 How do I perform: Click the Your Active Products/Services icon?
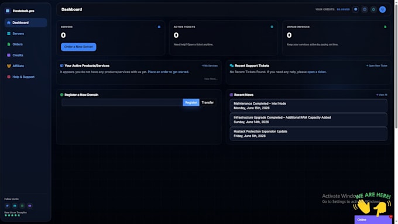point(61,66)
